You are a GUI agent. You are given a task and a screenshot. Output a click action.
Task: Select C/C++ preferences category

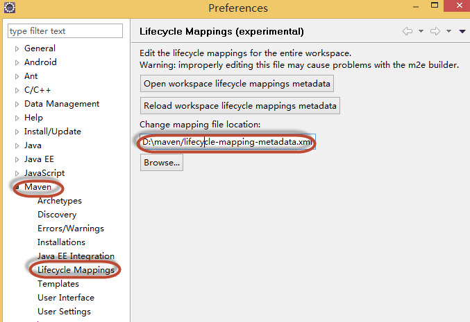point(37,90)
